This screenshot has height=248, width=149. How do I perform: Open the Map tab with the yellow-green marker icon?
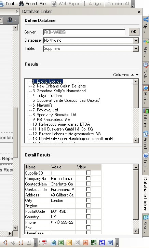tap(146, 50)
